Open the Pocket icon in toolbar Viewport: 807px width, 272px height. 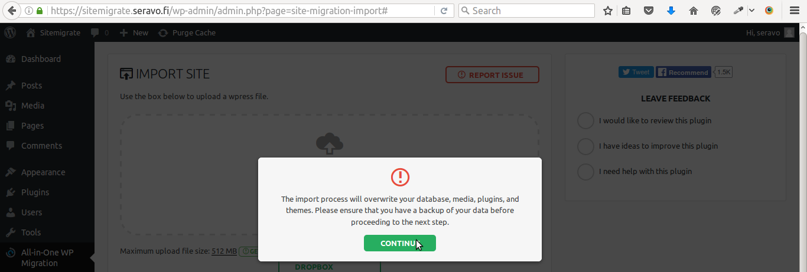click(x=648, y=11)
